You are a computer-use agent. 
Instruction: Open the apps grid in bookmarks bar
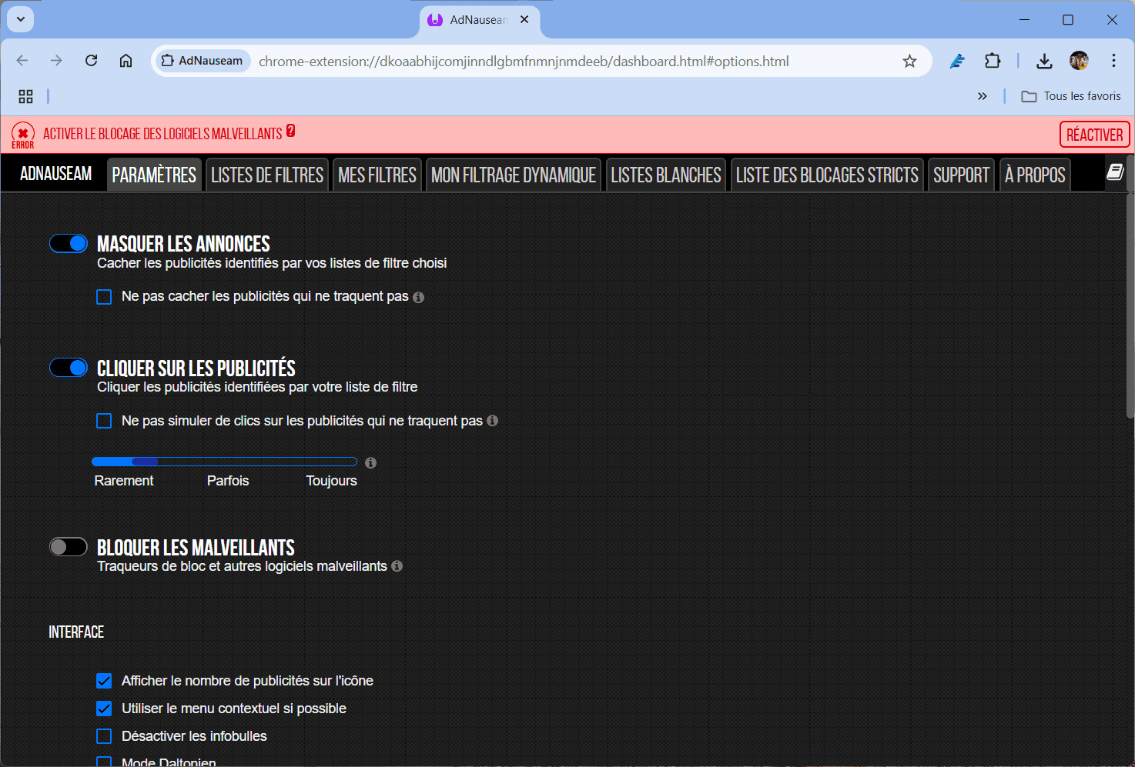25,96
